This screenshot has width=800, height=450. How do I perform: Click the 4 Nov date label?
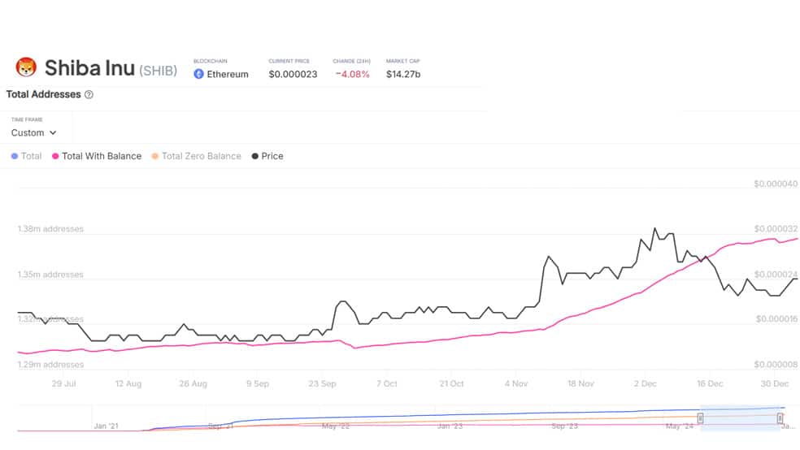(516, 383)
